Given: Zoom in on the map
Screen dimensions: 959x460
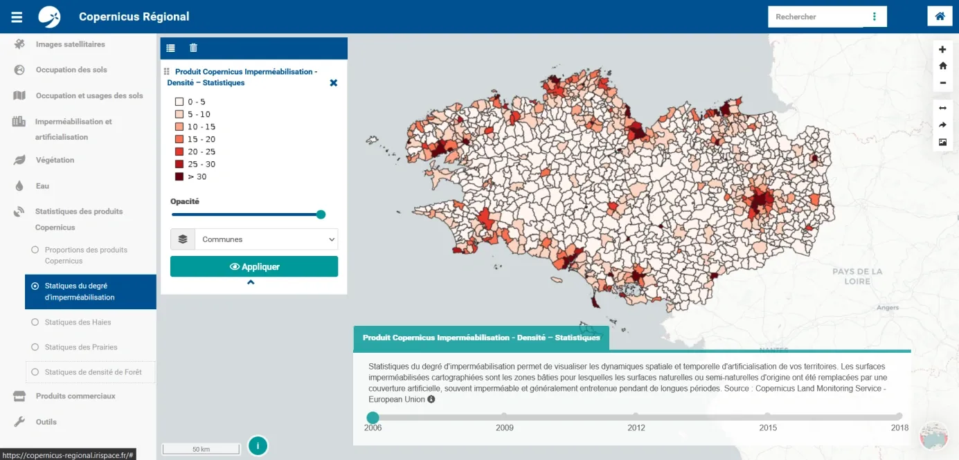Looking at the screenshot, I should (942, 50).
